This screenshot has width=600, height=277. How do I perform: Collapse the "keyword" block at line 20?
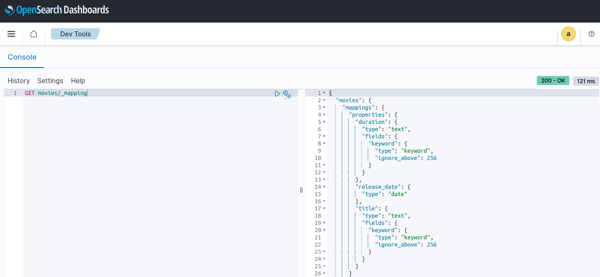click(324, 230)
